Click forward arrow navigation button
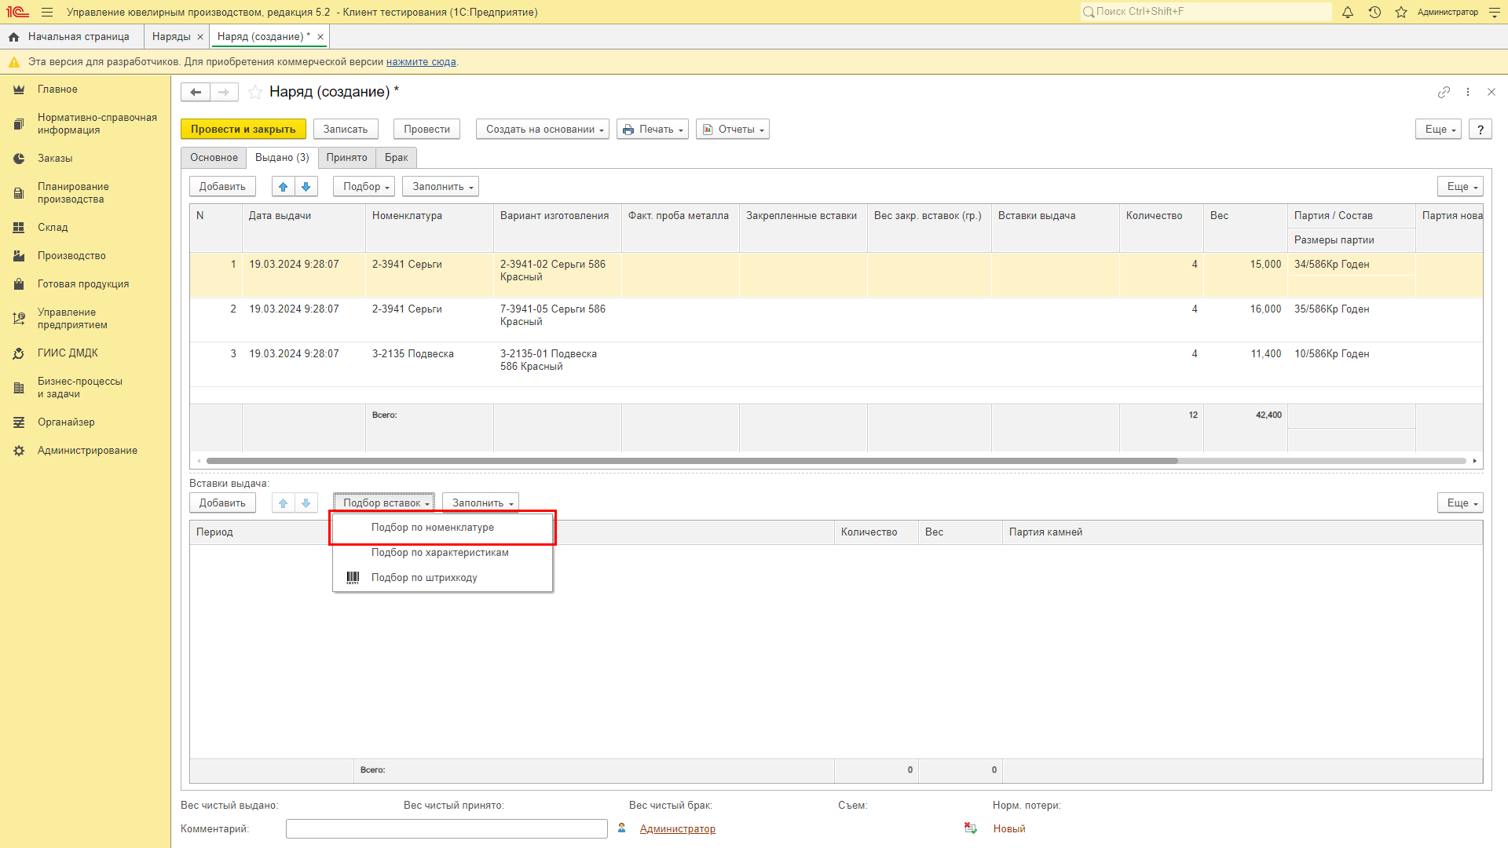 [x=224, y=93]
